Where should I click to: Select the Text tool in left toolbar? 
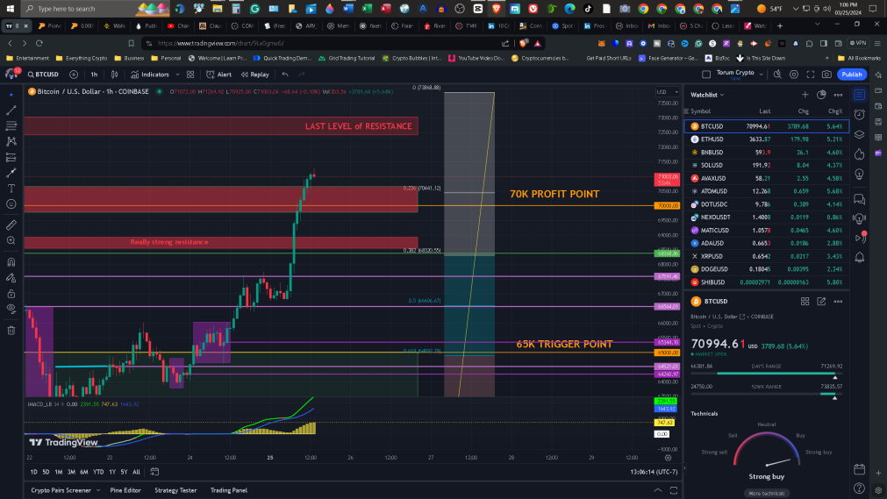(x=11, y=189)
